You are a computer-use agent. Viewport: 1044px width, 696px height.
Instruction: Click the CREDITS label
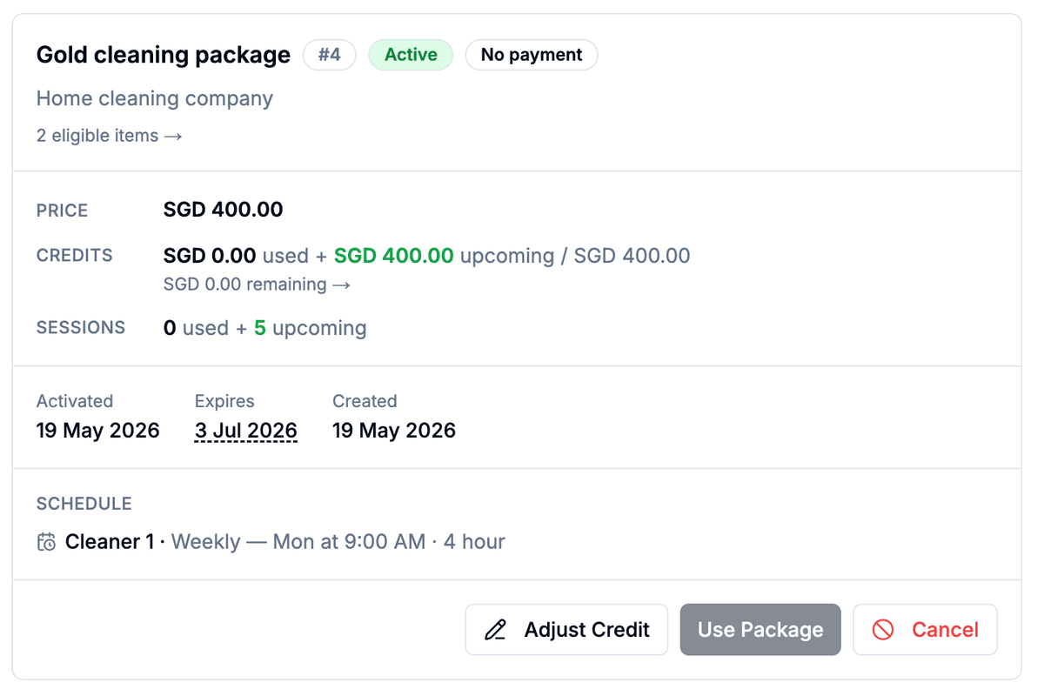75,256
